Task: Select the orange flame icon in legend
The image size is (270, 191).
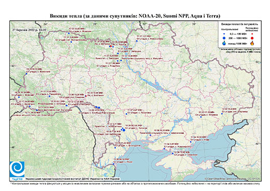Action: pyautogui.click(x=252, y=43)
